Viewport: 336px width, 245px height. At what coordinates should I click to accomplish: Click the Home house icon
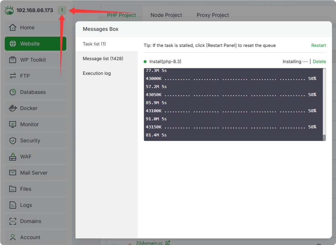click(13, 28)
